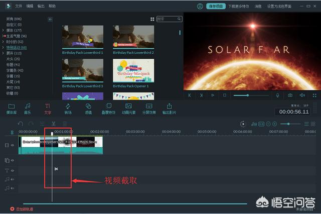Select Birthday Pack Opener 1 thumbnail
This screenshot has height=214, width=321.
pyautogui.click(x=133, y=70)
